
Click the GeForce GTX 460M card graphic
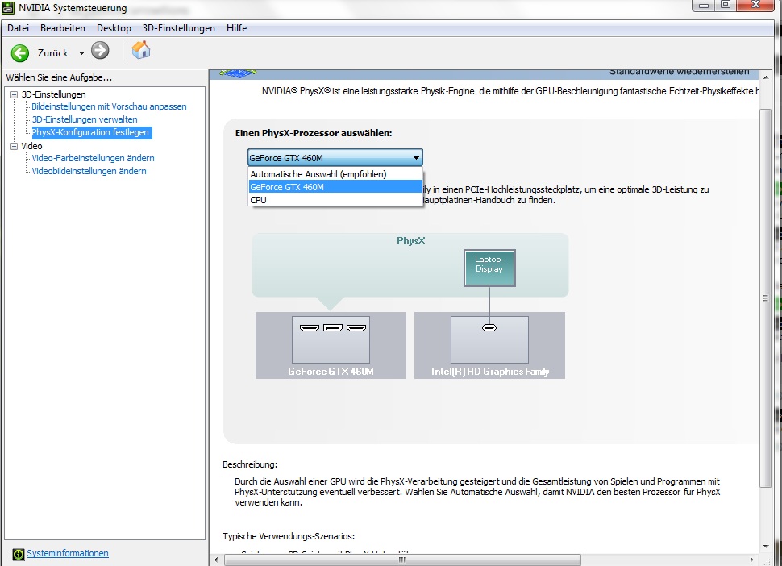[331, 345]
